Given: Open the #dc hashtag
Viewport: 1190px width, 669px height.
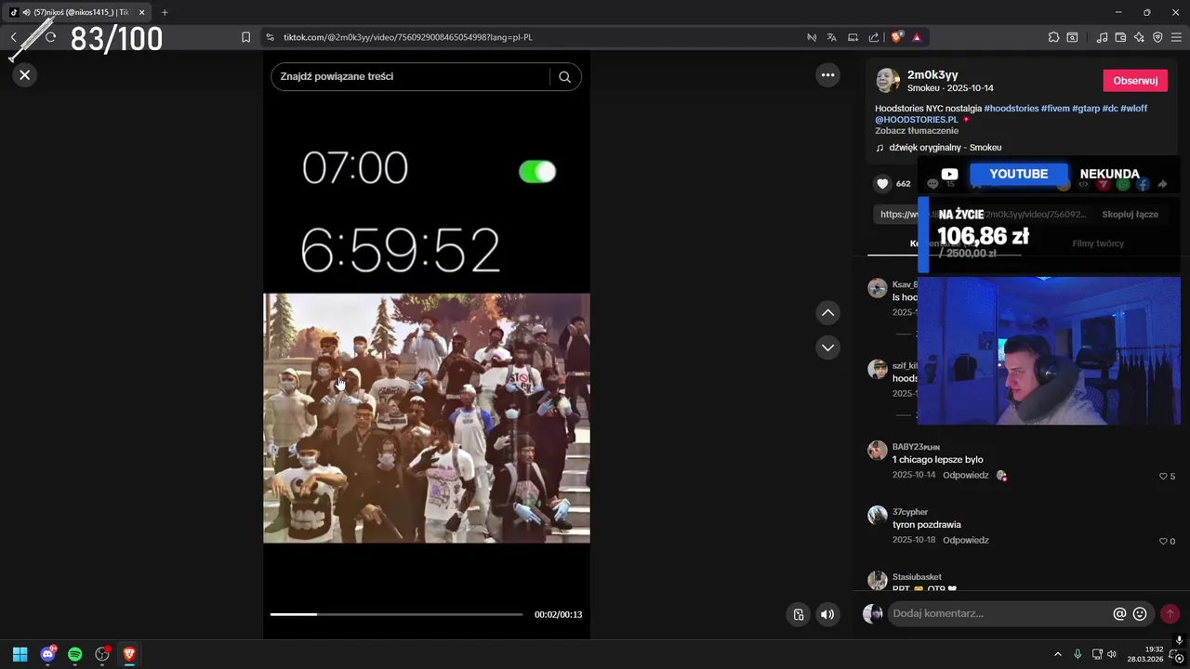Looking at the screenshot, I should [1110, 109].
